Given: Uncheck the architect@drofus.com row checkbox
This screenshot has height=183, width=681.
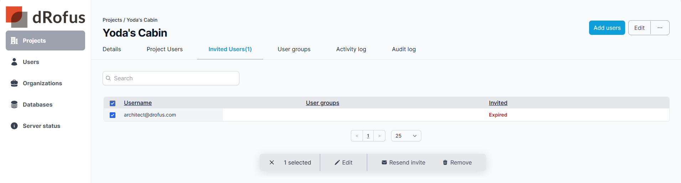Looking at the screenshot, I should click(x=113, y=115).
